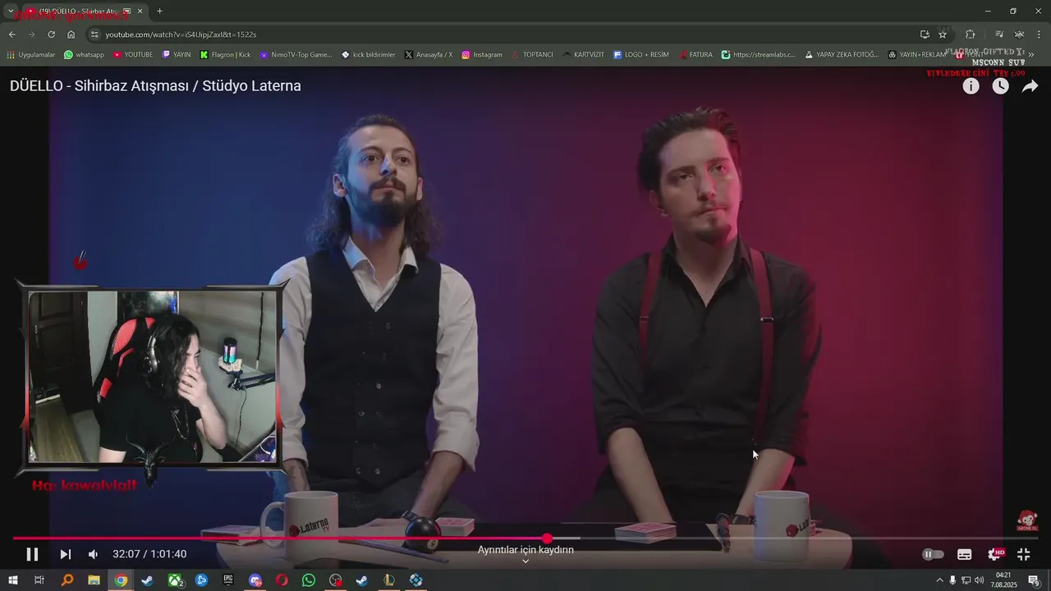Open File Explorer from taskbar
Image resolution: width=1051 pixels, height=591 pixels.
tap(94, 580)
